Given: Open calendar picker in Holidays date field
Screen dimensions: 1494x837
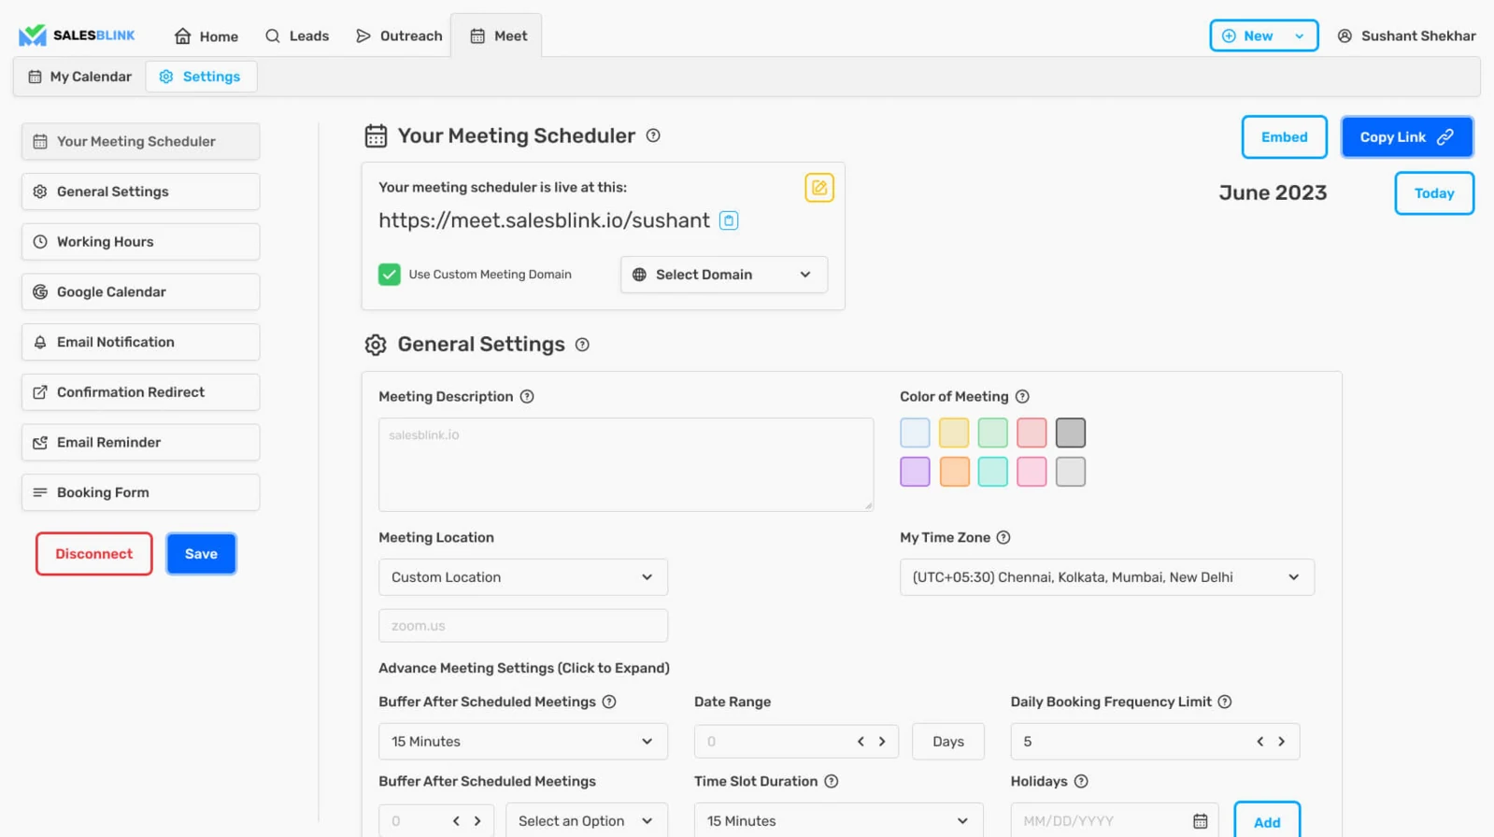Looking at the screenshot, I should (x=1201, y=821).
